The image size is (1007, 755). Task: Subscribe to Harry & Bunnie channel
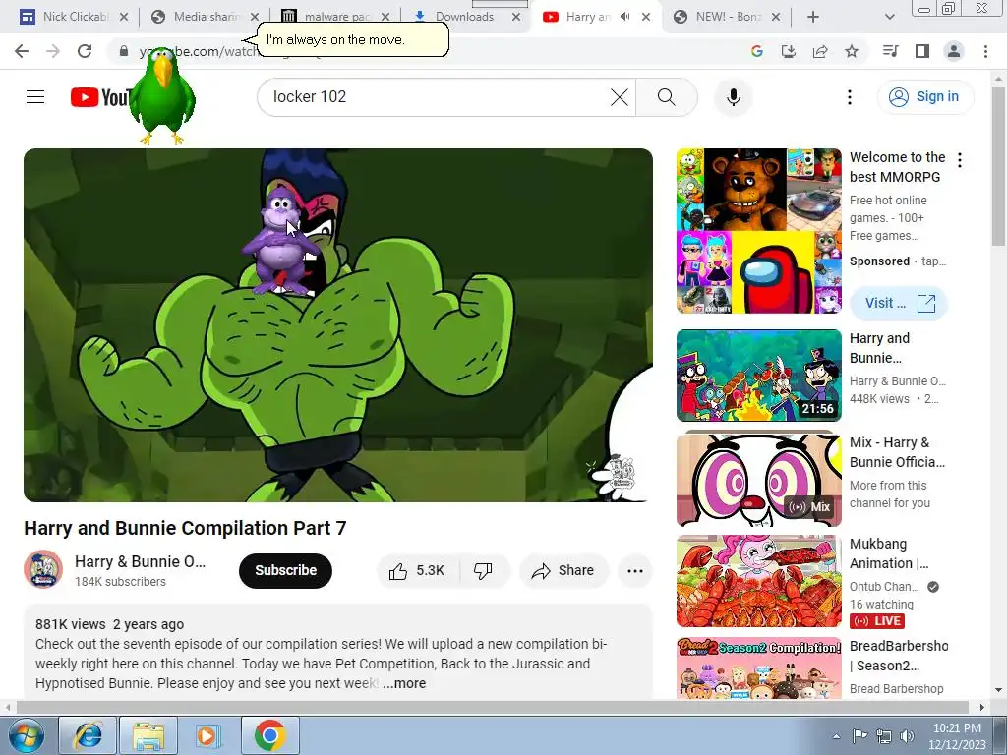click(x=286, y=570)
